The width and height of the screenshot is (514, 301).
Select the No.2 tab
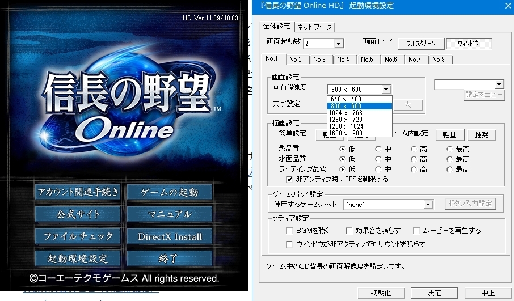pos(296,60)
